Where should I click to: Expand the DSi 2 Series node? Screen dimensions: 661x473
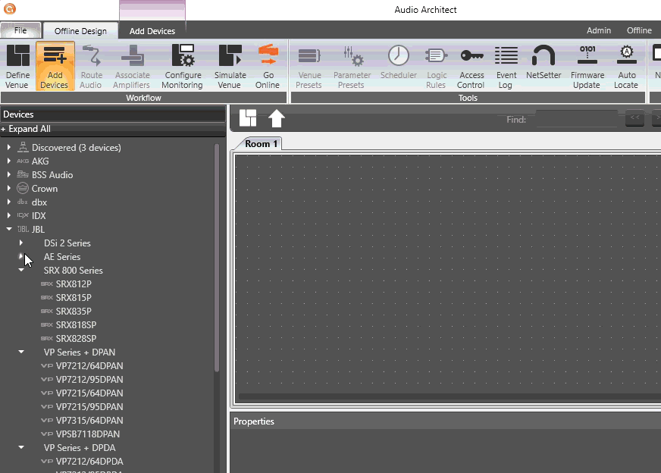[x=21, y=243]
